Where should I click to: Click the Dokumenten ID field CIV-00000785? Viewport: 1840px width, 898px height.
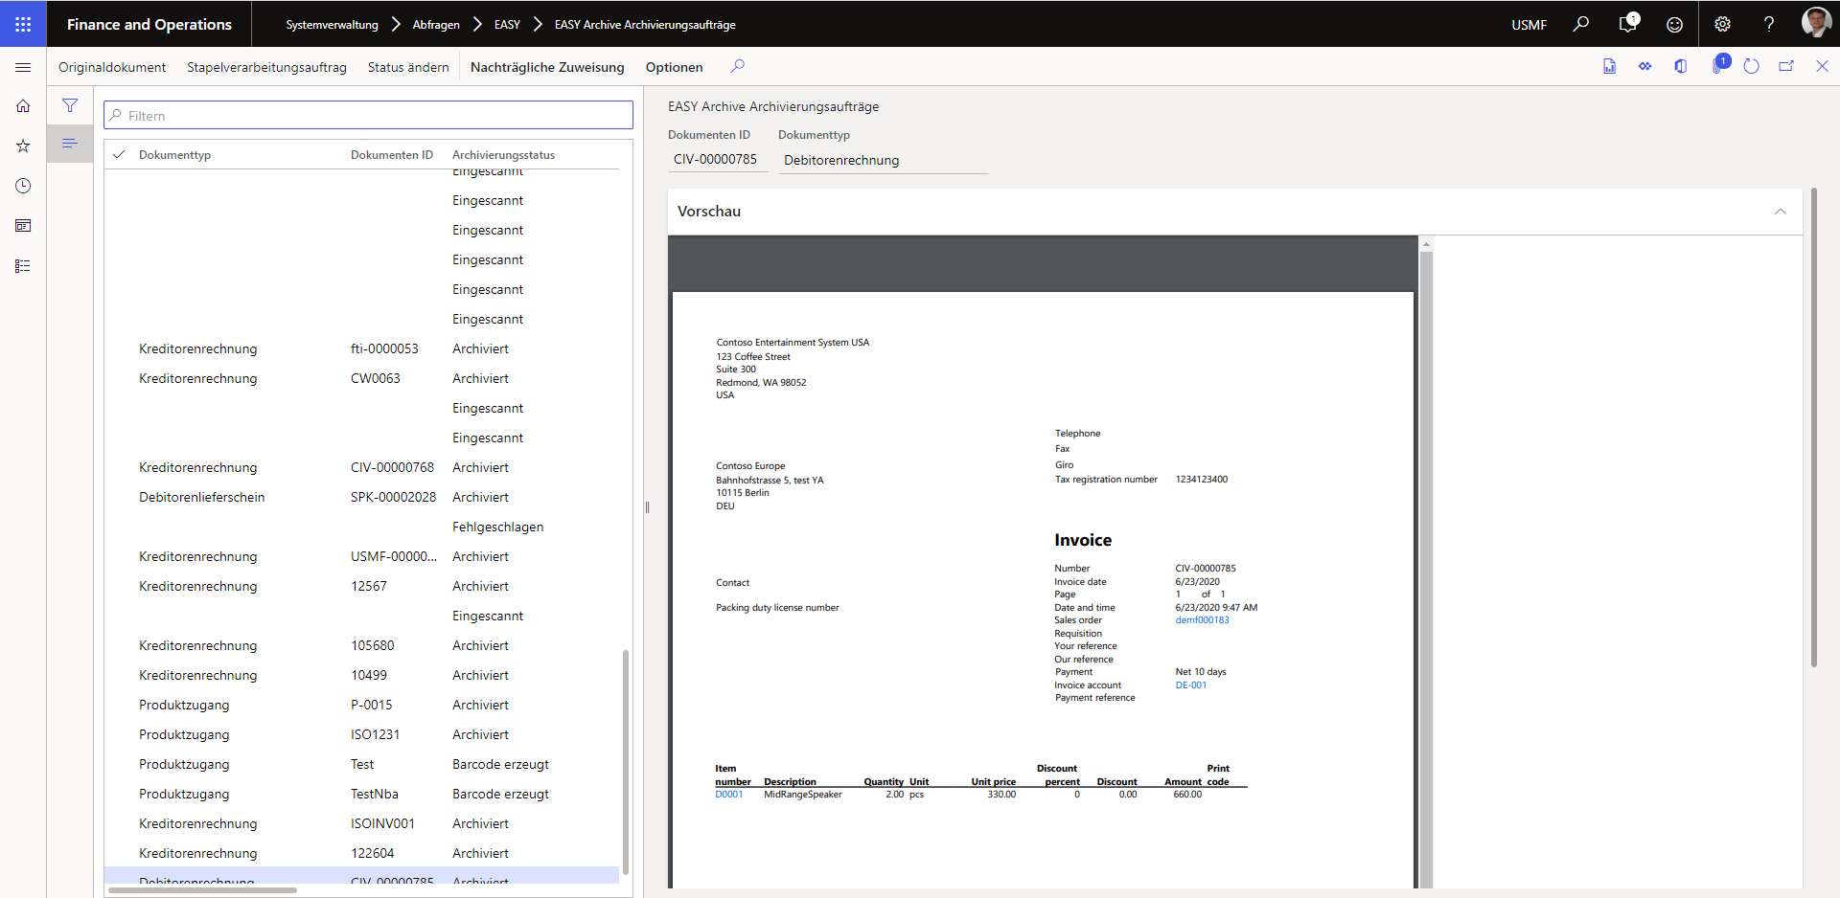[717, 160]
